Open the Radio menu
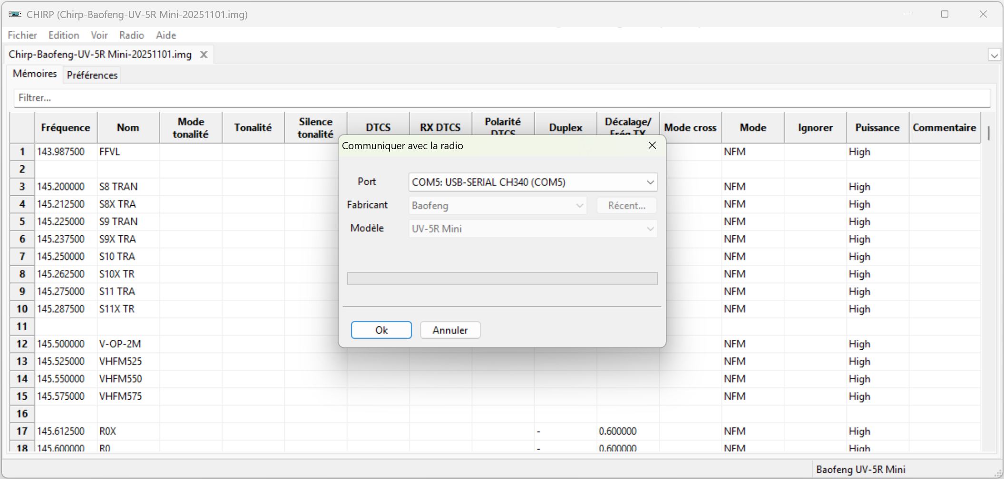The height and width of the screenshot is (479, 1004). click(x=131, y=35)
